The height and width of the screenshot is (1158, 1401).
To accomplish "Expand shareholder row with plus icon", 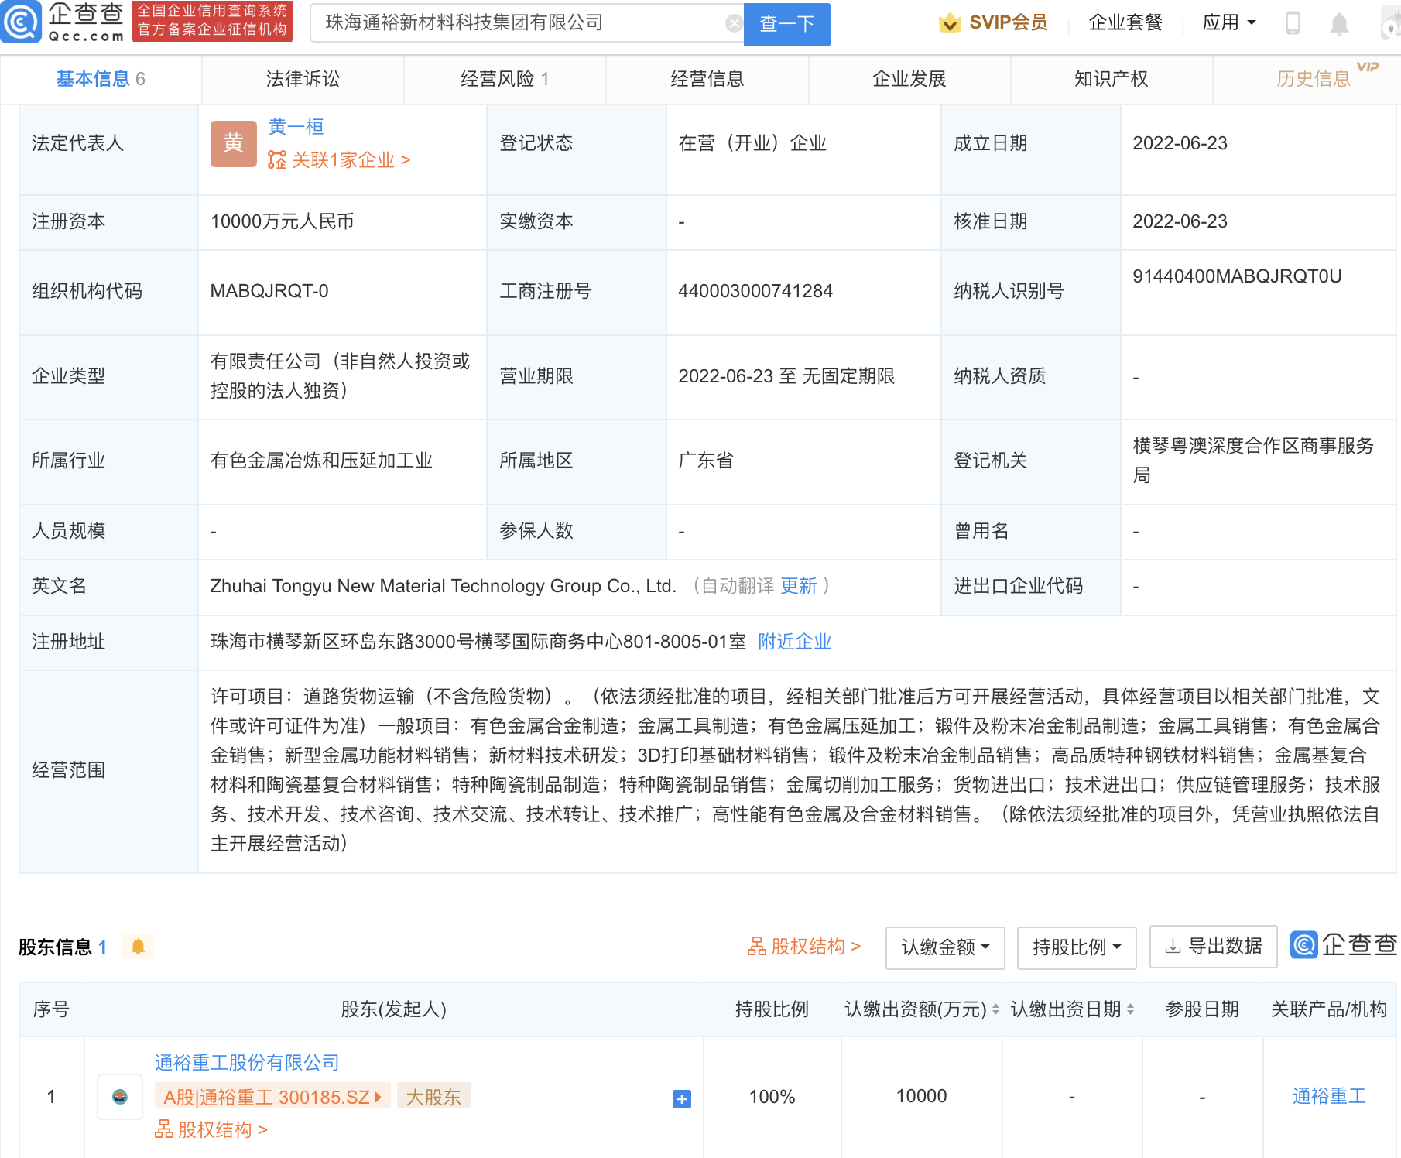I will pyautogui.click(x=681, y=1098).
